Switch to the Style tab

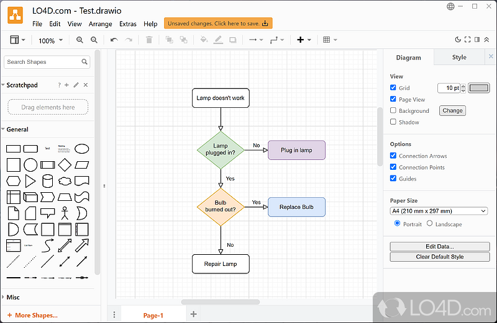coord(459,57)
